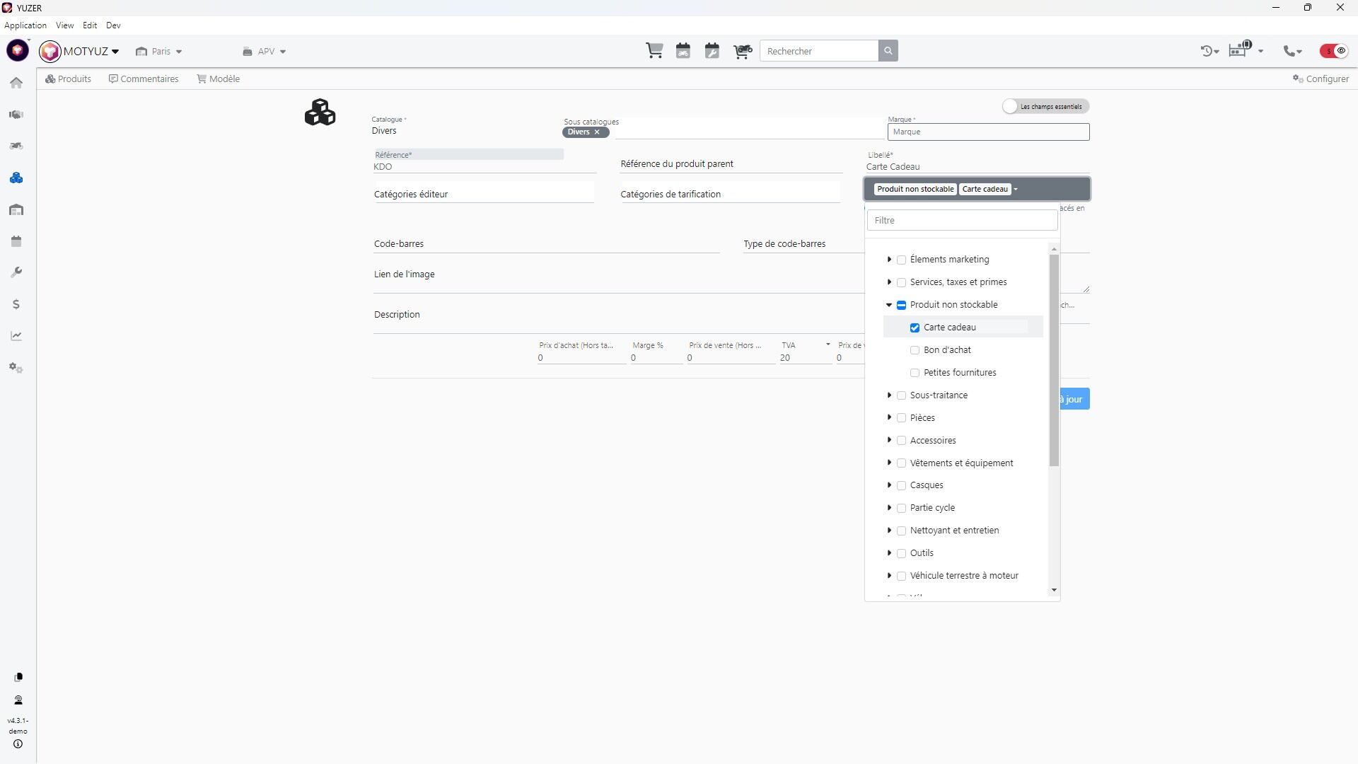Open the Modèle tab
This screenshot has width=1358, height=764.
point(219,79)
